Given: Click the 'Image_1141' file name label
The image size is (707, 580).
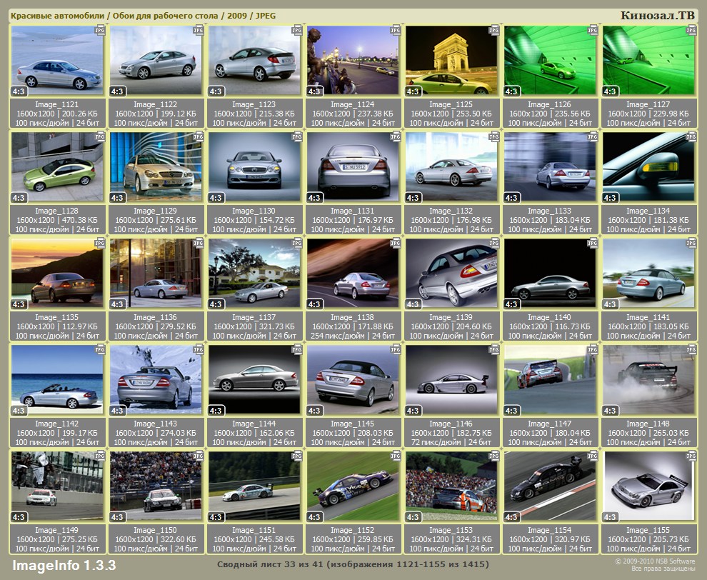Looking at the screenshot, I should pyautogui.click(x=648, y=317).
